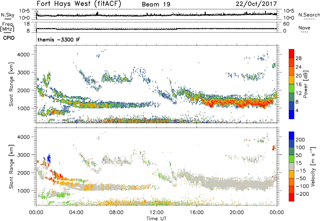The image size is (320, 221).
Task: Pick the red top segment of the power color bar
Action: [292, 53]
